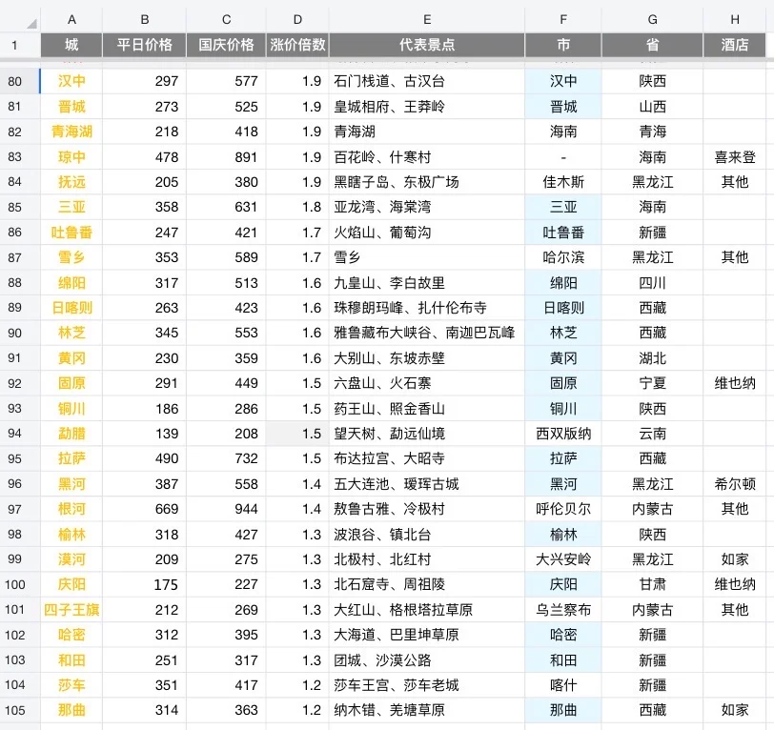Click the 漠河 city cell
The width and height of the screenshot is (774, 730).
pos(71,559)
